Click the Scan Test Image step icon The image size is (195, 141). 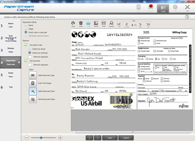pyautogui.click(x=33, y=83)
